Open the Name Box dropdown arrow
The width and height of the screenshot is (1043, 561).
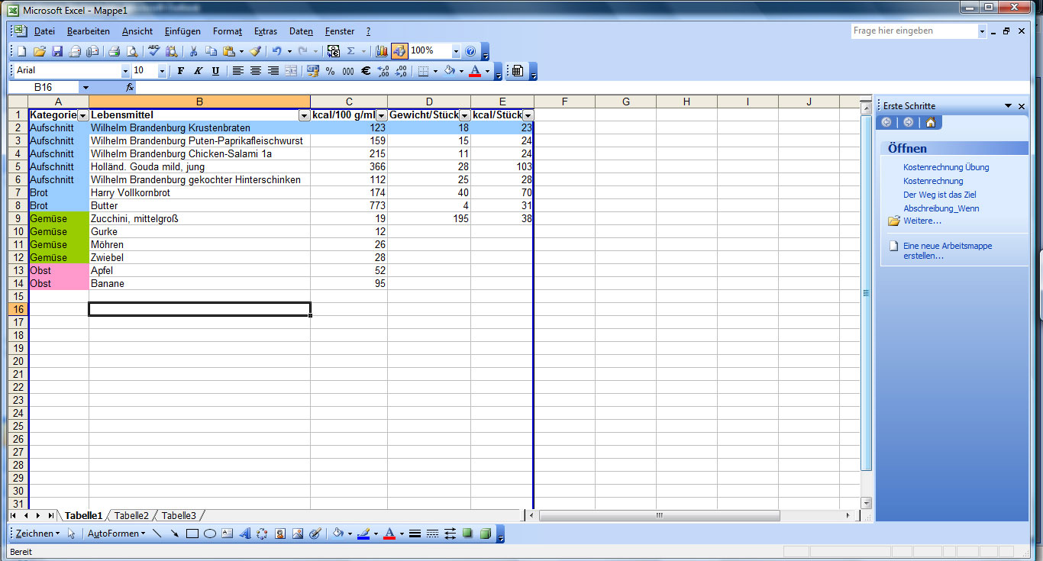(86, 88)
